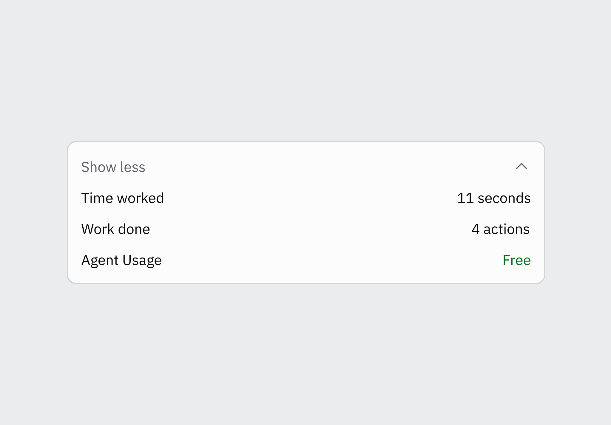Select the green Free status text
The height and width of the screenshot is (425, 611).
tap(516, 260)
